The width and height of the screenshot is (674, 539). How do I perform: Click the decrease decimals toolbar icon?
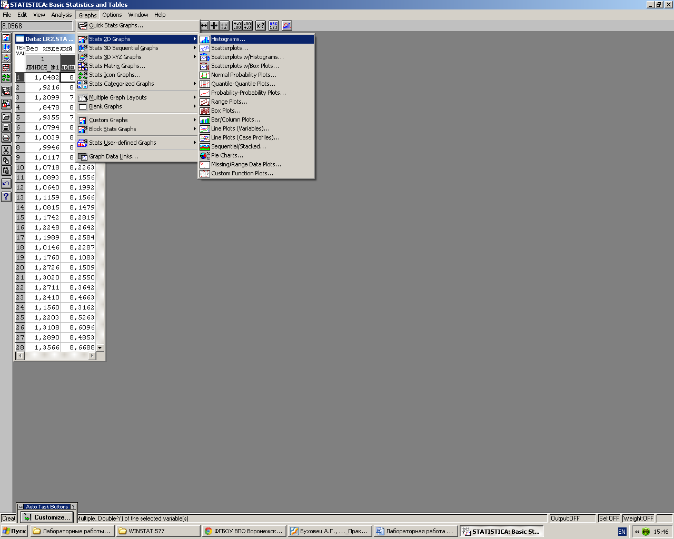247,26
